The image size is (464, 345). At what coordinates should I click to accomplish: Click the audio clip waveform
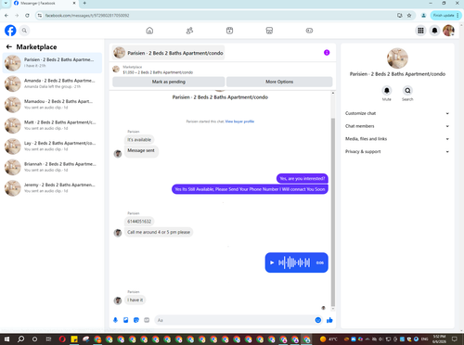294,262
